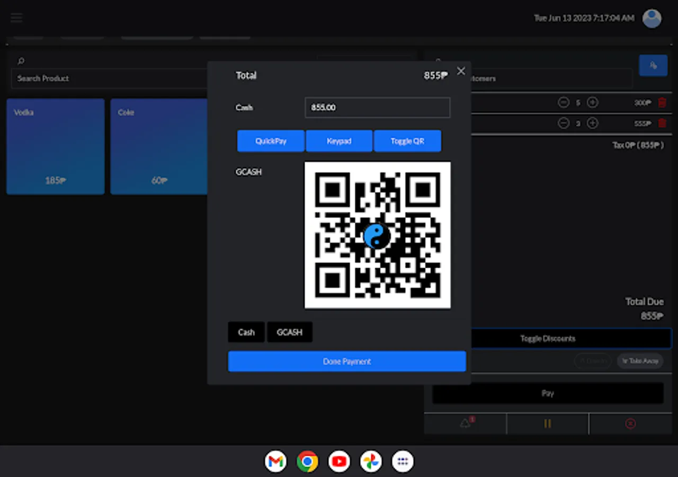Click the yin-yang logo in the QR code

click(x=377, y=236)
